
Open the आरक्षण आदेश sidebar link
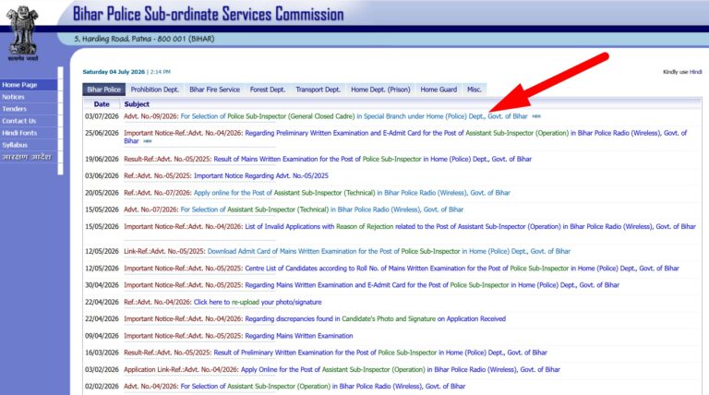(29, 157)
